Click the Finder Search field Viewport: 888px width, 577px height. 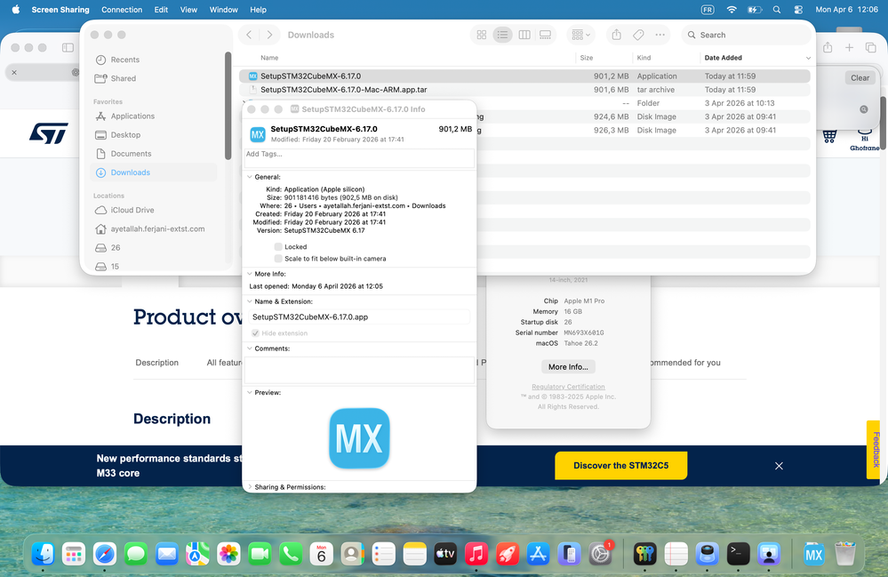746,35
